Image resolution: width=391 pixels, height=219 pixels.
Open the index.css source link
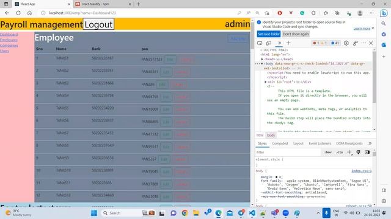tap(361, 171)
